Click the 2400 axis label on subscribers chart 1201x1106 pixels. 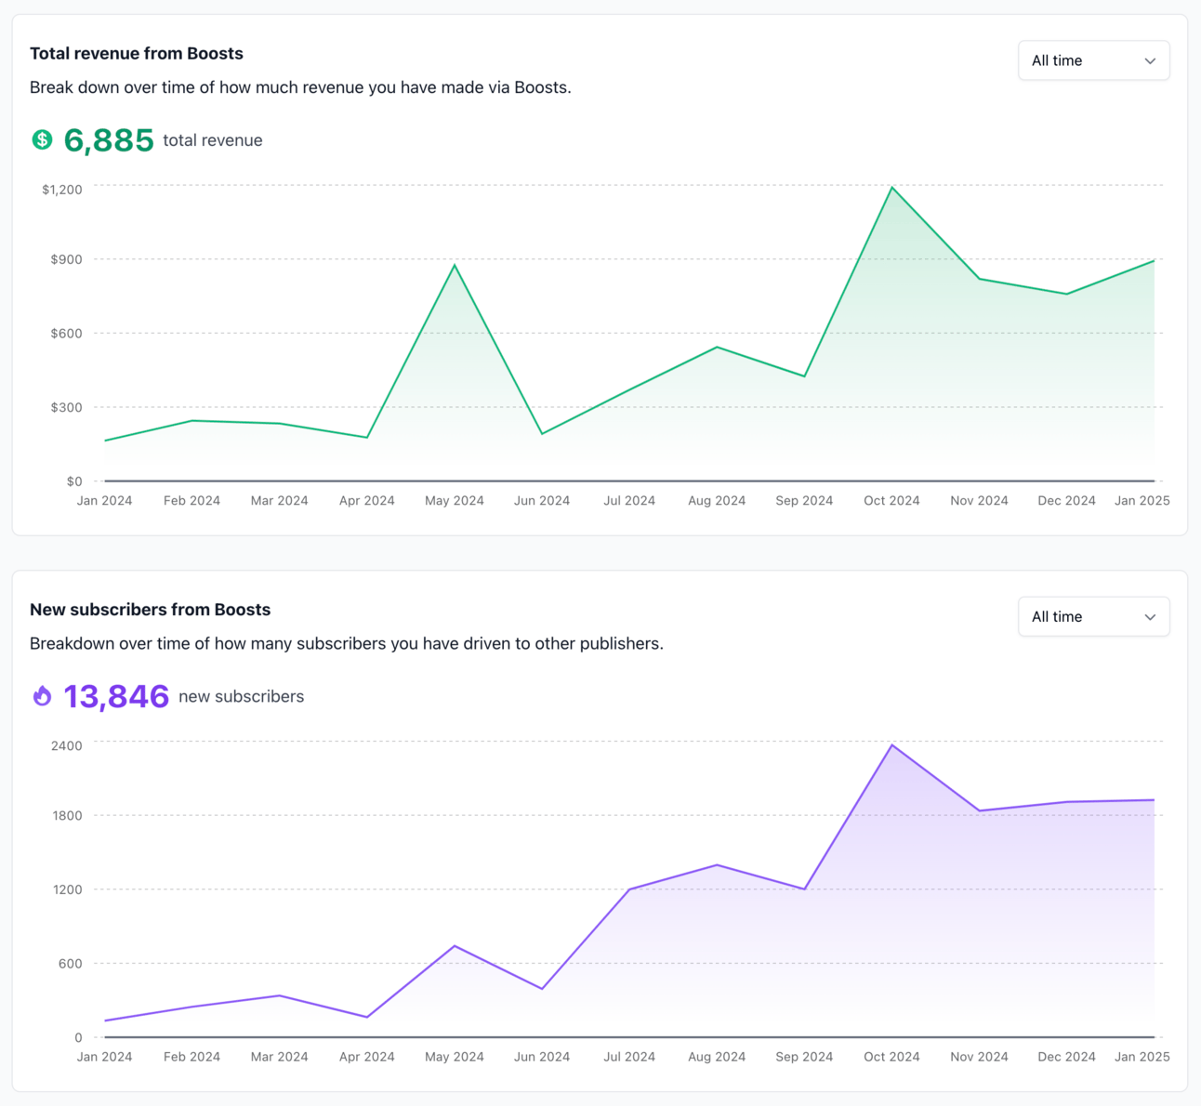pyautogui.click(x=67, y=745)
